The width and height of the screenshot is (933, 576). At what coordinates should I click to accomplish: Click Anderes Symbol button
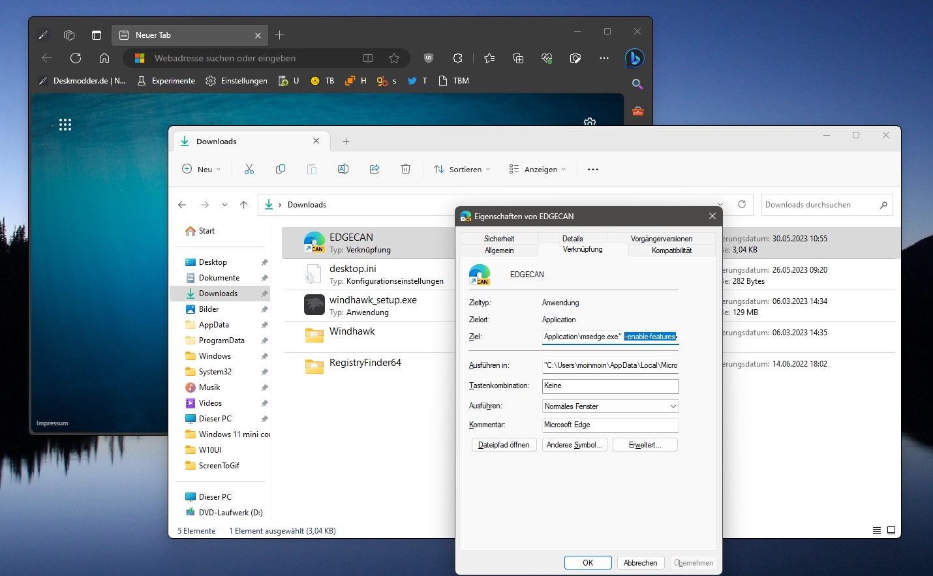click(x=575, y=445)
